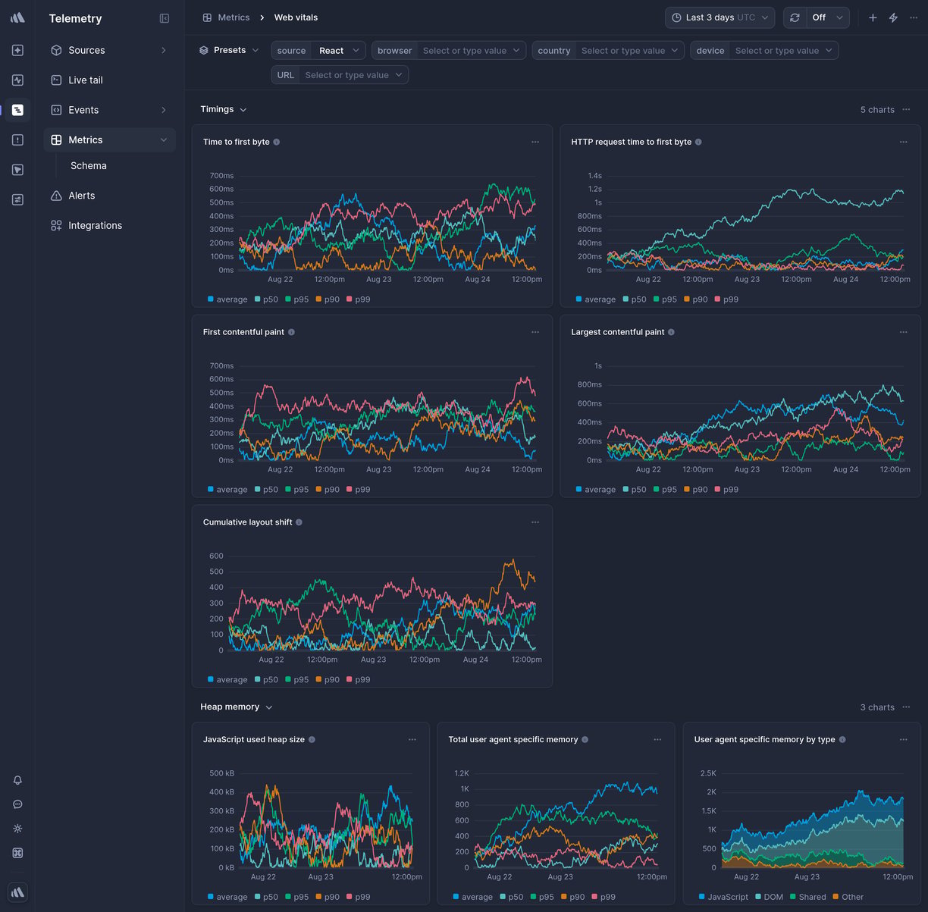Click the refresh arrows icon

tap(795, 17)
